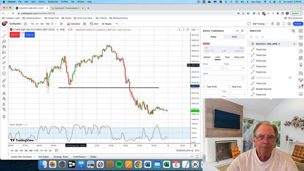Enable the Stop Loss checkbox
This screenshot has width=304, height=171.
point(229,86)
